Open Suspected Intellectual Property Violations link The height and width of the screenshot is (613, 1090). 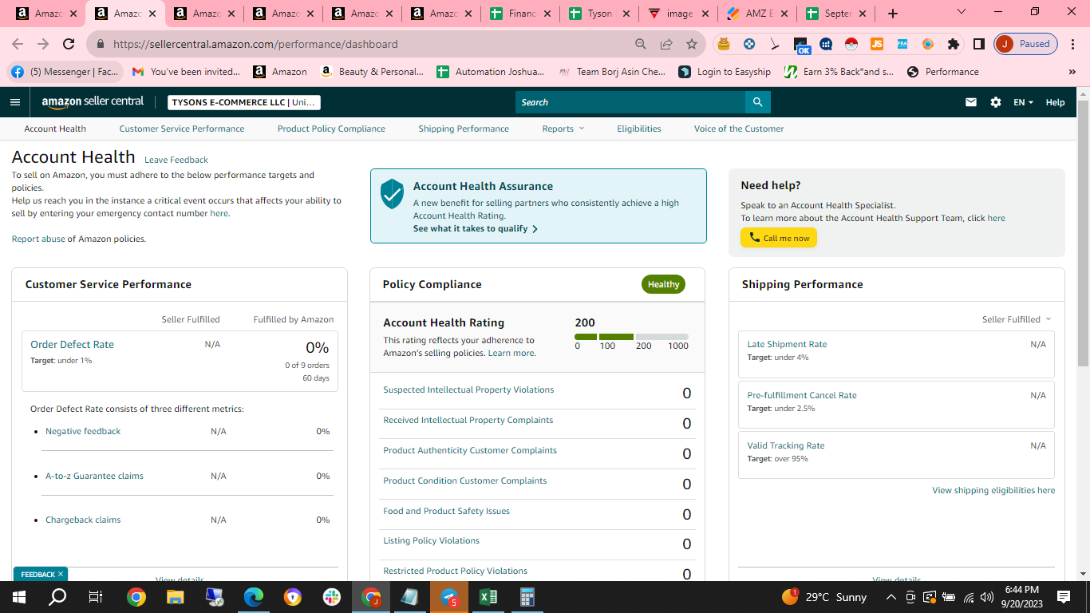468,390
